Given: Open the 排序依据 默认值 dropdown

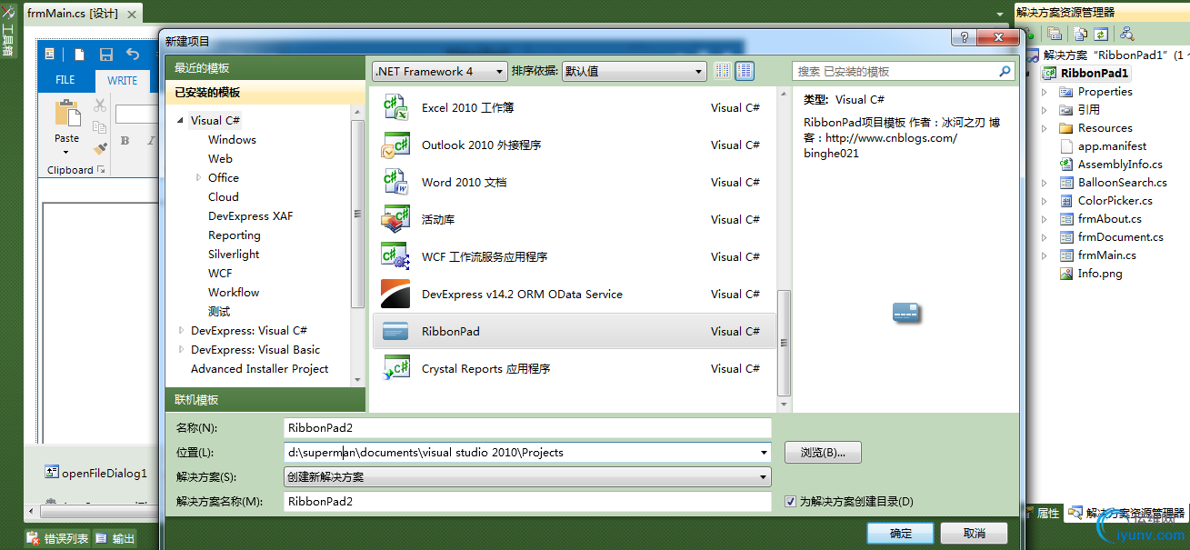Looking at the screenshot, I should pos(634,71).
